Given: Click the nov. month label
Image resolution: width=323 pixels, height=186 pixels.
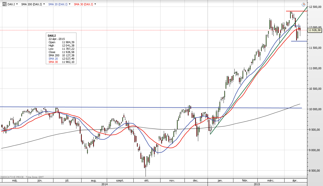Looking at the screenshot, I should (172, 180).
